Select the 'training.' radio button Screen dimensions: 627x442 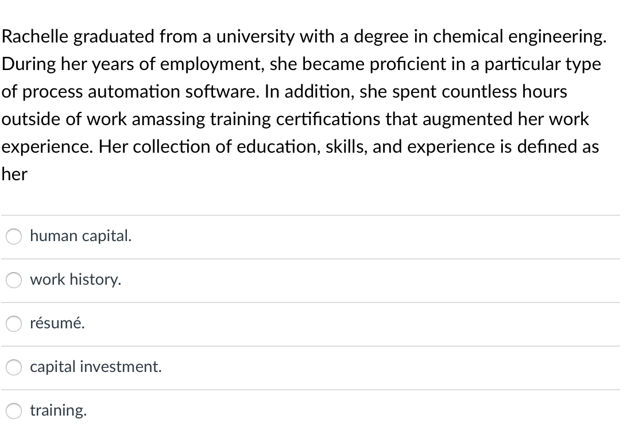coord(14,410)
